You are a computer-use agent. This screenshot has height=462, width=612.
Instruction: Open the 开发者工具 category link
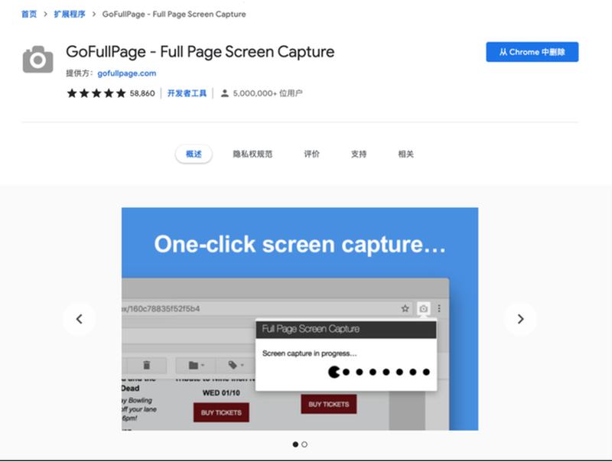coord(187,93)
